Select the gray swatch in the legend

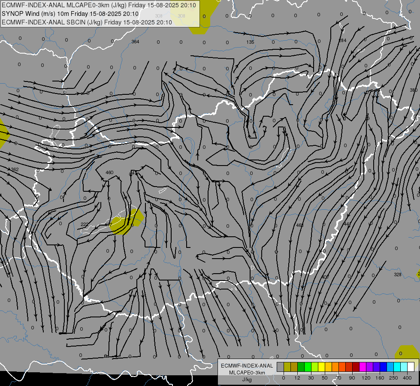[x=280, y=367]
